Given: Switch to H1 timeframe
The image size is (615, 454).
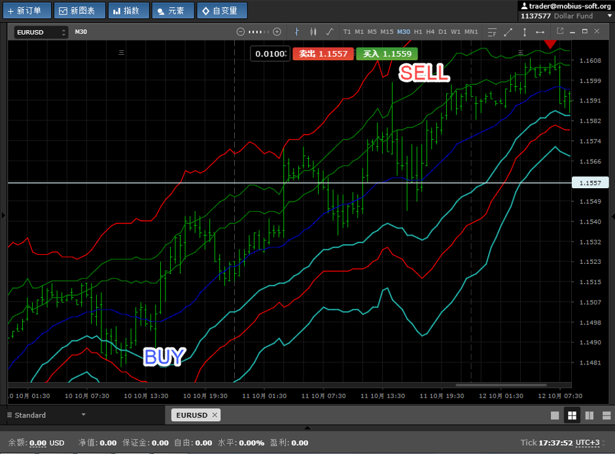Looking at the screenshot, I should click(x=418, y=31).
